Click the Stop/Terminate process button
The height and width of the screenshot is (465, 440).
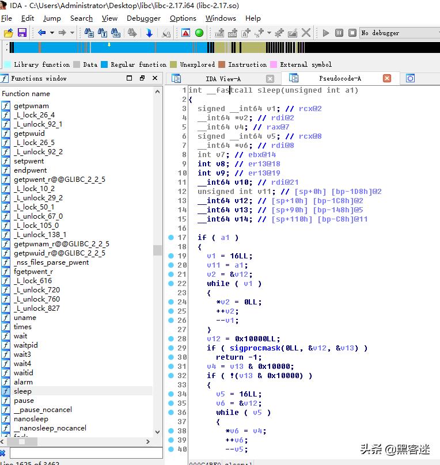[352, 33]
